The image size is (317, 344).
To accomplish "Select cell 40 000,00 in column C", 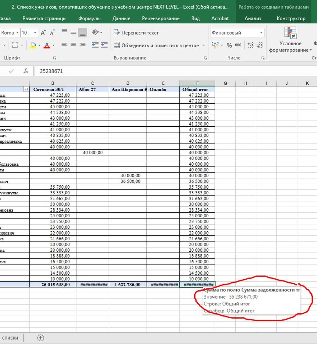I will tap(92, 152).
